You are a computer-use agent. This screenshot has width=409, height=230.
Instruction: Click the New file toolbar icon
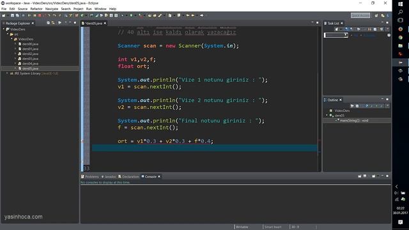(x=4, y=15)
